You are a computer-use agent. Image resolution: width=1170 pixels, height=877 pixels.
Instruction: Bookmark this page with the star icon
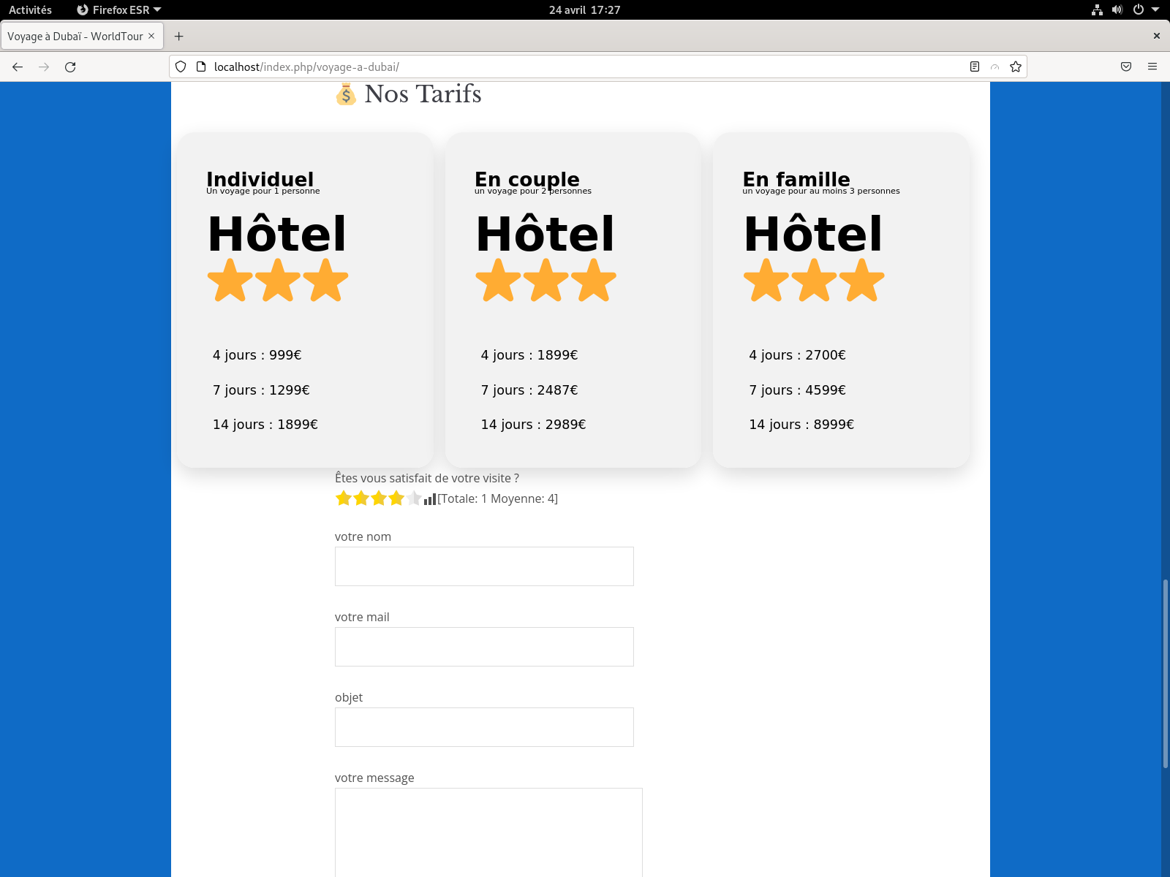[x=1015, y=67]
